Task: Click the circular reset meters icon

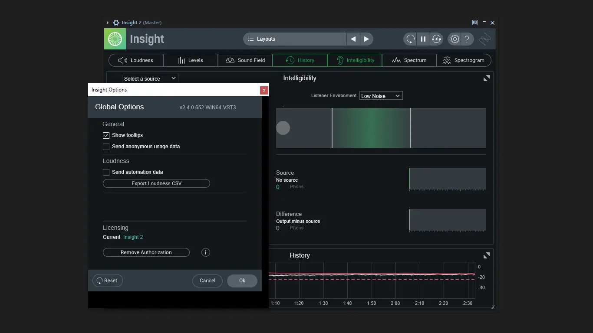Action: click(410, 39)
